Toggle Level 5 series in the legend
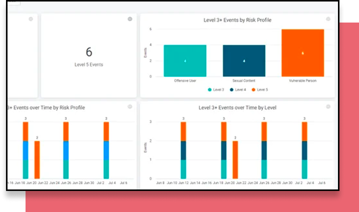 coord(261,90)
